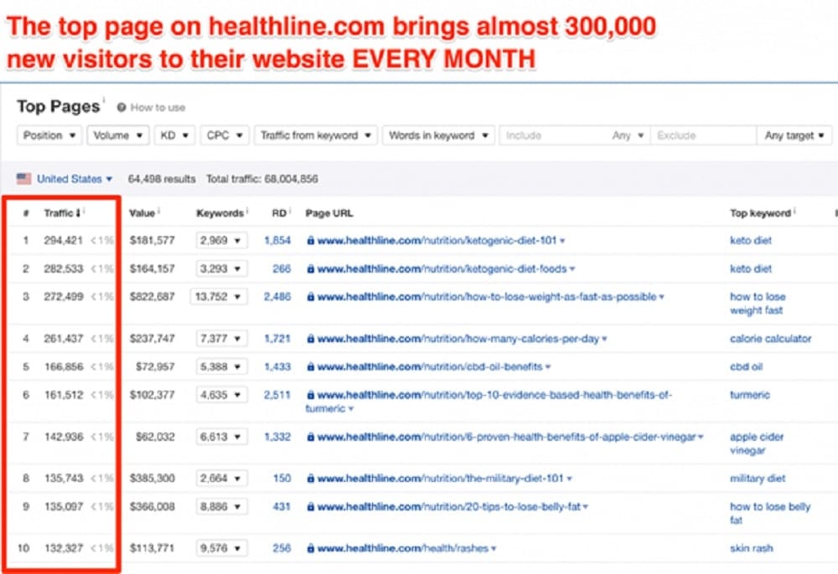
Task: Click the United States flag icon
Action: (24, 179)
